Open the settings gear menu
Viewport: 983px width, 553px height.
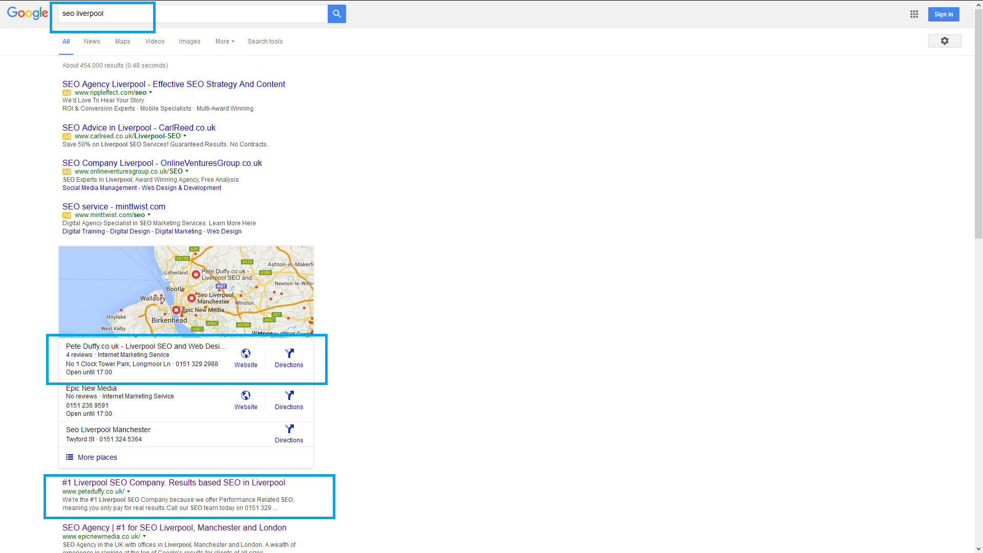(x=944, y=41)
